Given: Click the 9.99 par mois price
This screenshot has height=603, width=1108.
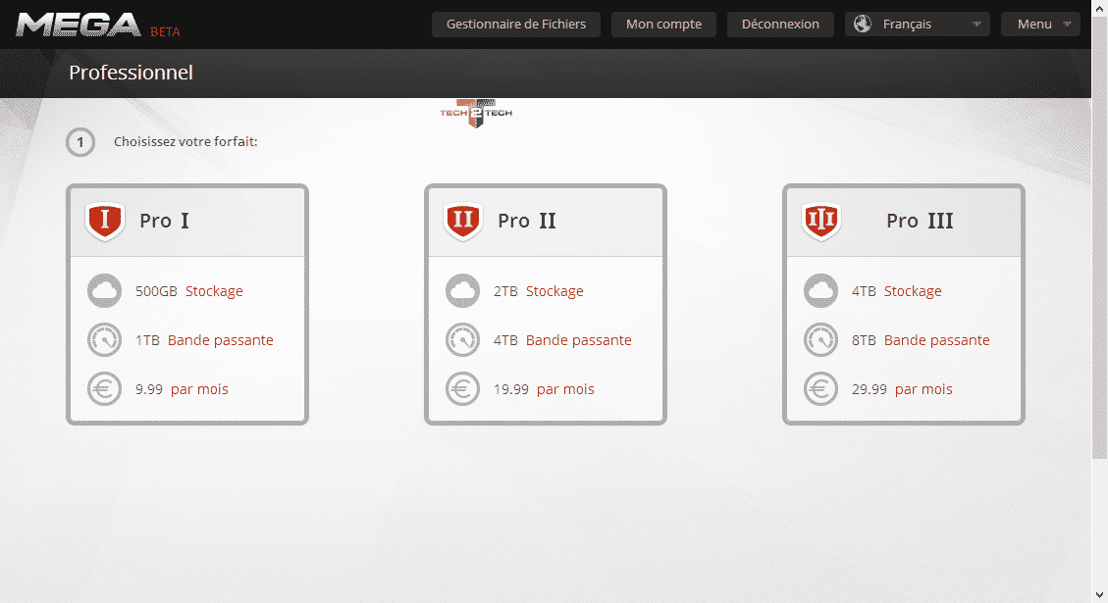Looking at the screenshot, I should (182, 389).
